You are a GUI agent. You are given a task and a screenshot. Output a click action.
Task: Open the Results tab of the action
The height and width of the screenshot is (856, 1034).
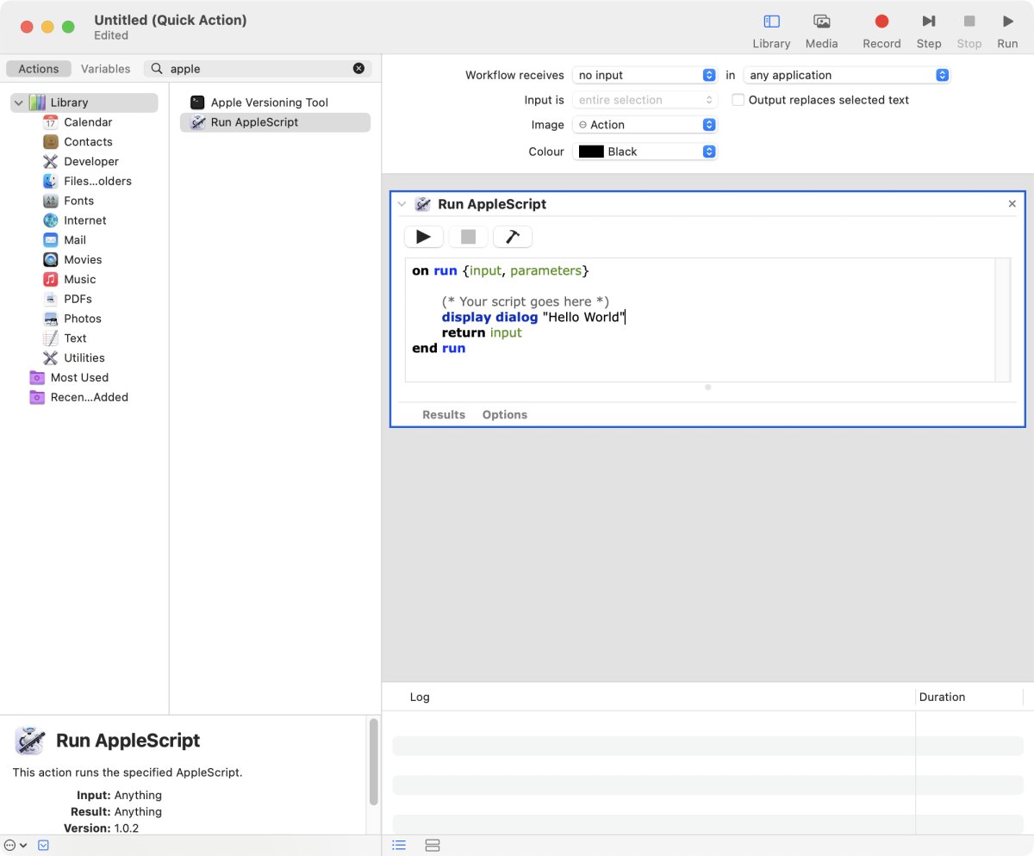(x=444, y=415)
